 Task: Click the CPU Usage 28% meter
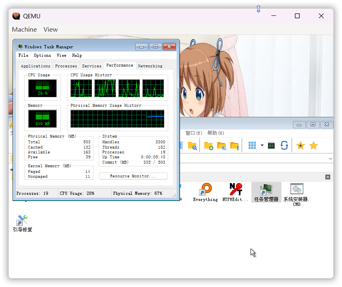(x=42, y=88)
